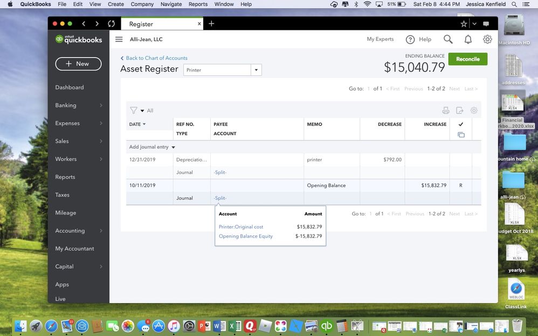Open the Create menu in the menu bar

pyautogui.click(x=116, y=4)
